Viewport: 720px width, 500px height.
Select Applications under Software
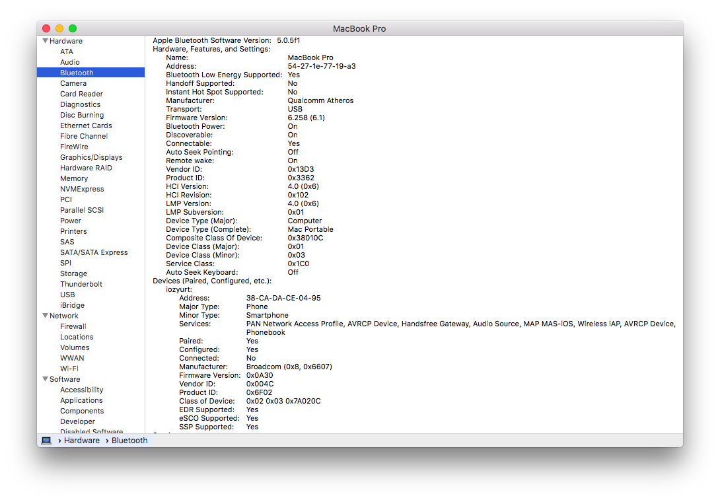coord(81,400)
